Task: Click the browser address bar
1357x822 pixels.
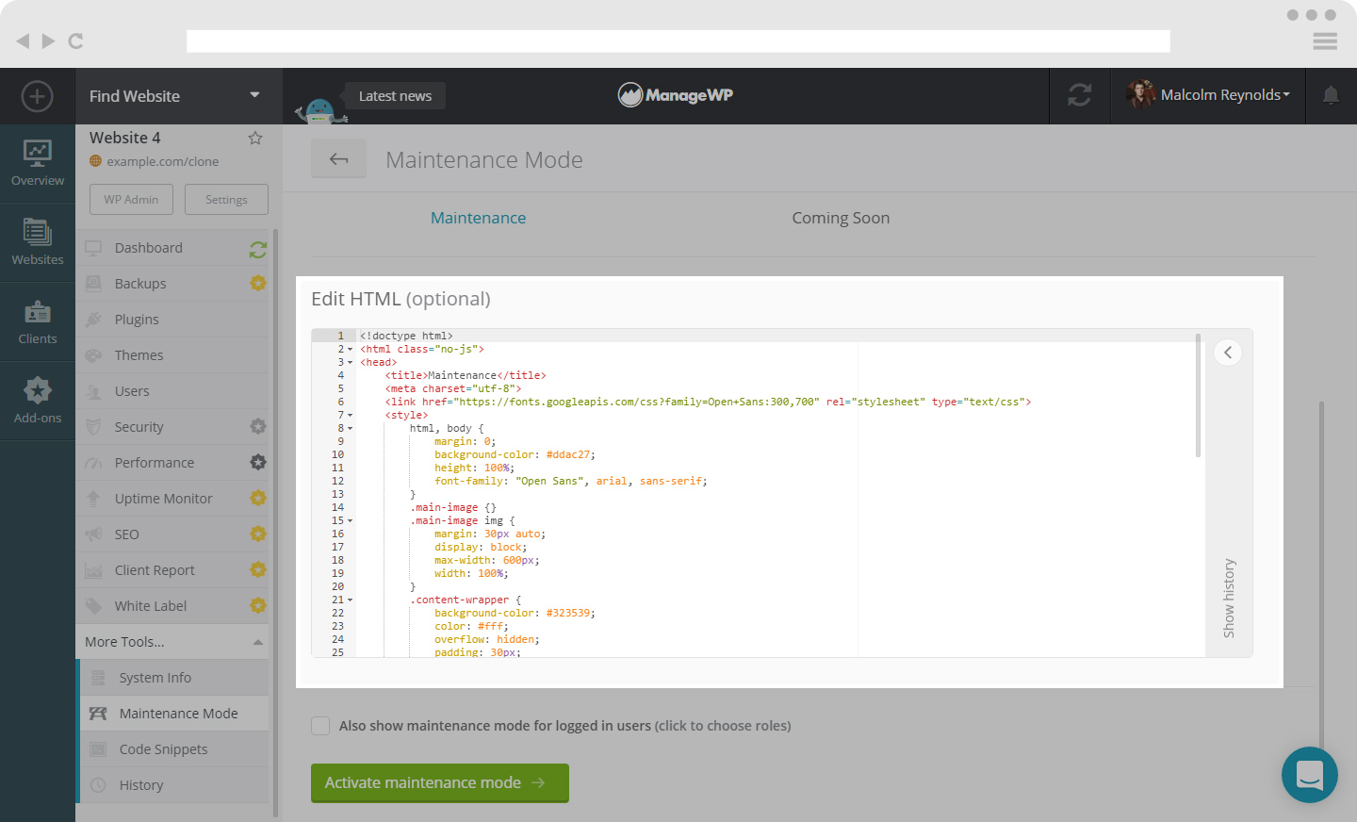Action: tap(678, 41)
